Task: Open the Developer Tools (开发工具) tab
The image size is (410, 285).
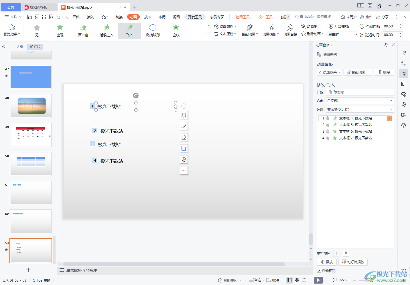Action: (x=195, y=17)
